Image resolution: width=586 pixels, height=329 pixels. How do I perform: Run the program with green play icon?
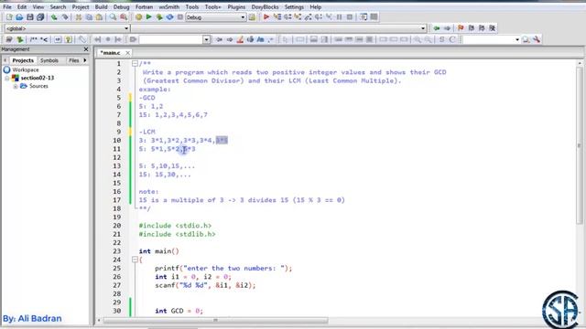[148, 17]
